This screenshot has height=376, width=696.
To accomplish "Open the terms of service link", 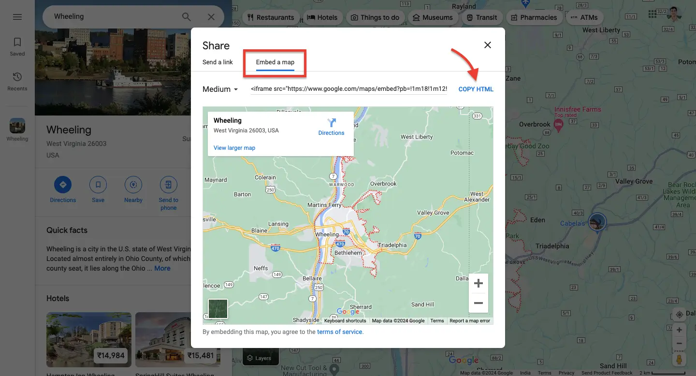I will click(339, 332).
